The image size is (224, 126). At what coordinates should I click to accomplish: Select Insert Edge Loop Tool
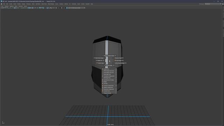[109, 72]
